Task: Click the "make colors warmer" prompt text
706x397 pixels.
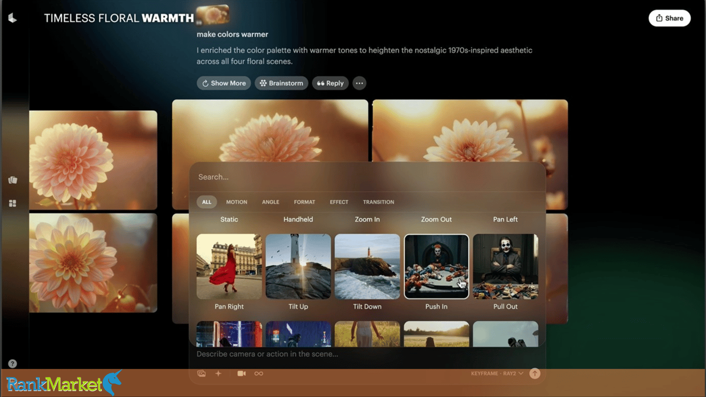Action: click(x=233, y=35)
